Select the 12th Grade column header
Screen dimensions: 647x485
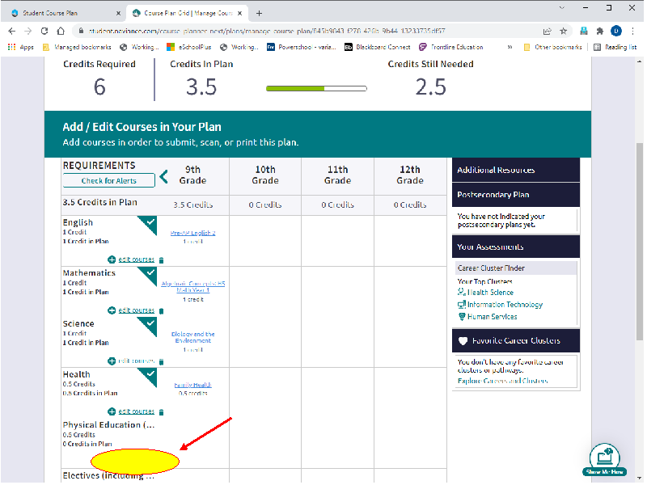point(410,175)
